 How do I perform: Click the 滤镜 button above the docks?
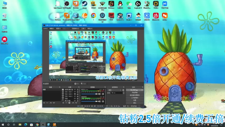click(83, 84)
